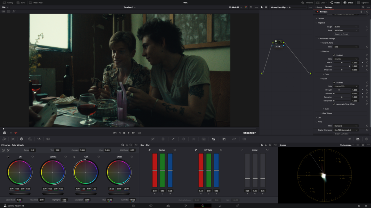
Task: Open the RGB Mixer palette
Action: click(x=39, y=139)
